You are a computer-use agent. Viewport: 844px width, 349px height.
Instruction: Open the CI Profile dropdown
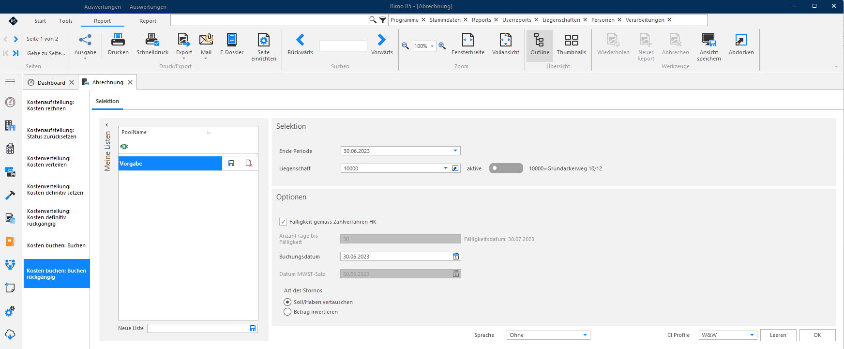point(752,335)
